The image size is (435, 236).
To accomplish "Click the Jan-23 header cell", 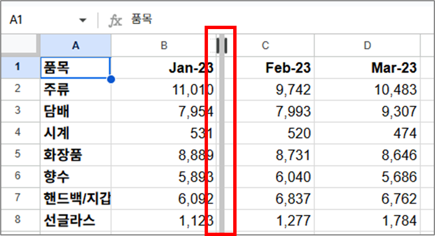I will coord(164,68).
